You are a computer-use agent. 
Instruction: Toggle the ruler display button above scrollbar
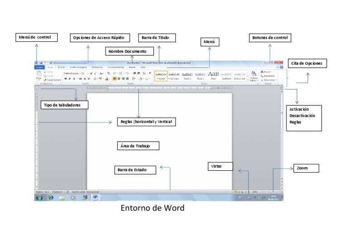282,88
